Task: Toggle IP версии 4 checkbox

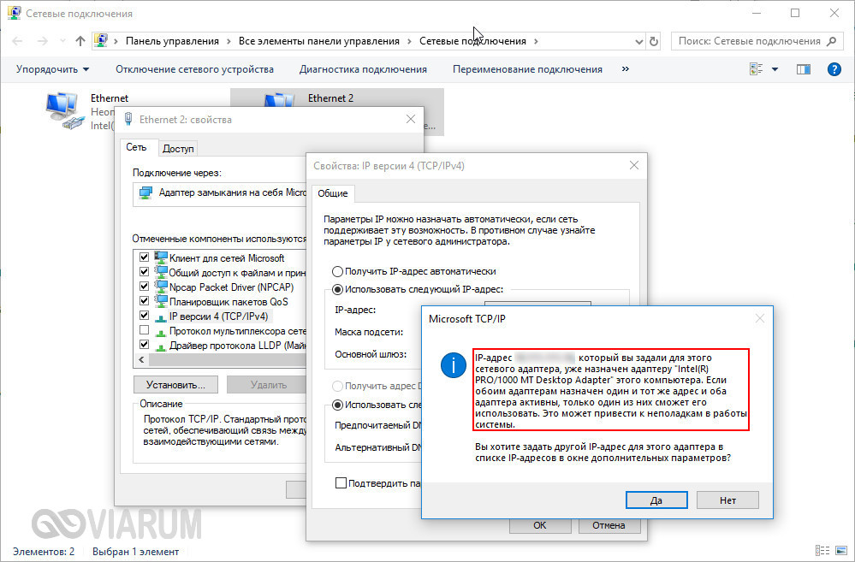Action: pyautogui.click(x=144, y=315)
